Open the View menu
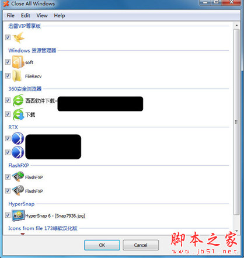This screenshot has height=258, width=244. (42, 16)
